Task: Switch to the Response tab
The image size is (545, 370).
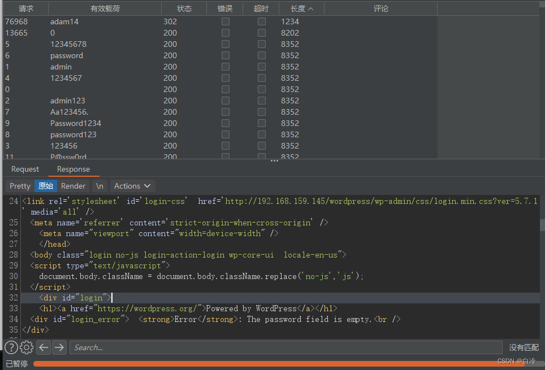Action: (x=74, y=169)
